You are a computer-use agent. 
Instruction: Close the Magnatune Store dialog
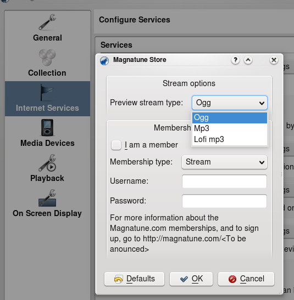pos(274,60)
